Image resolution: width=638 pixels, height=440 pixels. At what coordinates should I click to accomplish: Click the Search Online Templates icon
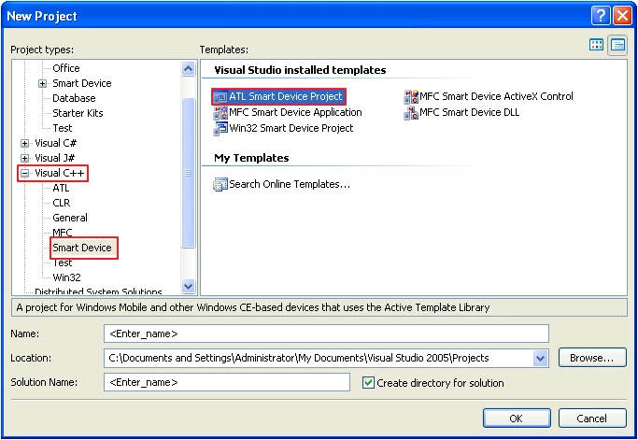pos(220,185)
